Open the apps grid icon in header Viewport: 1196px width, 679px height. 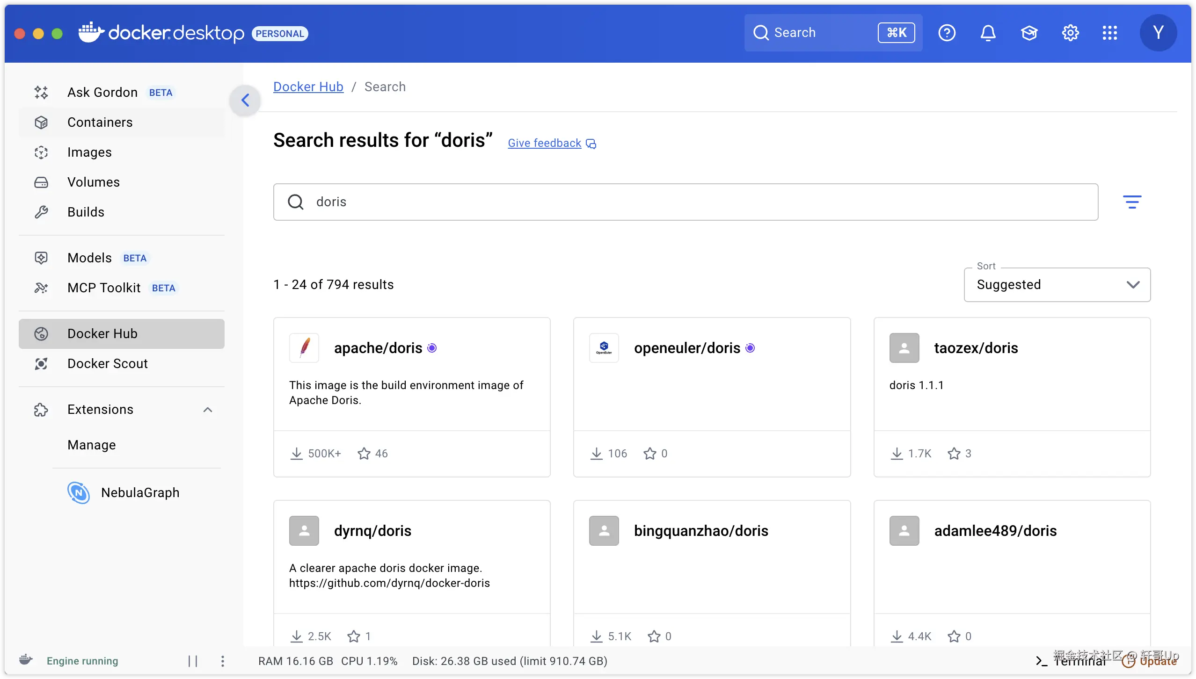click(1109, 33)
